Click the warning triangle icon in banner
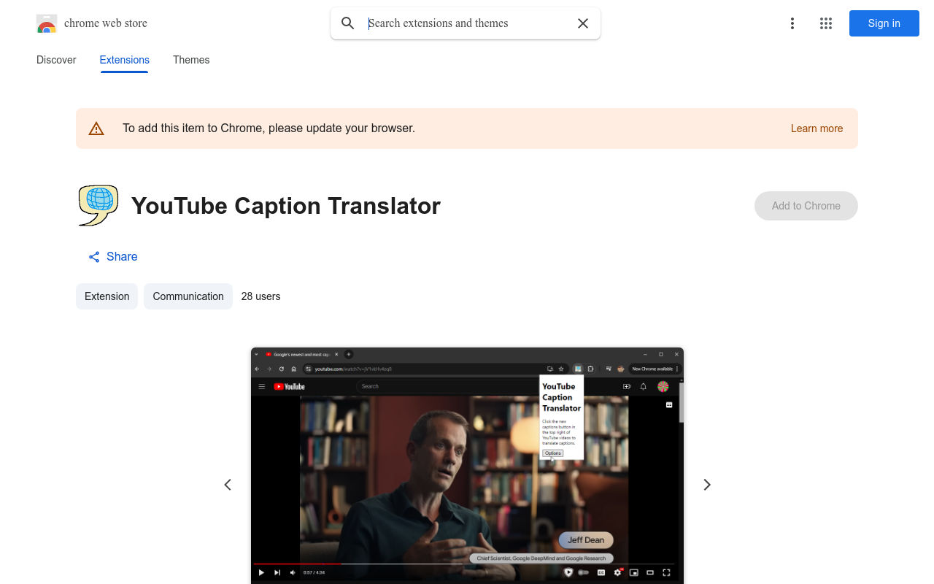The width and height of the screenshot is (934, 584). click(96, 128)
